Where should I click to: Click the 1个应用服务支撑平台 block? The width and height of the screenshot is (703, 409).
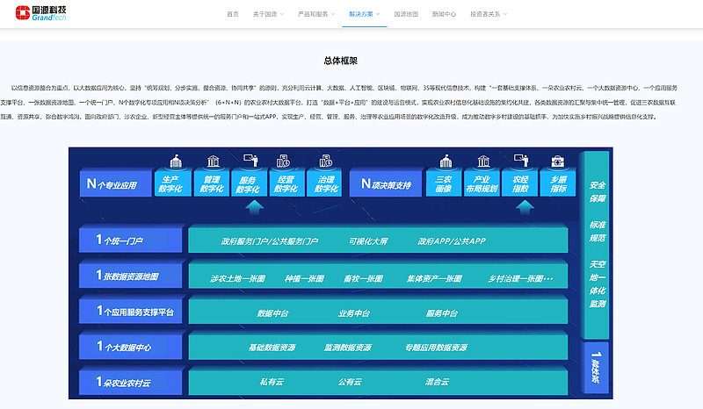pyautogui.click(x=131, y=311)
